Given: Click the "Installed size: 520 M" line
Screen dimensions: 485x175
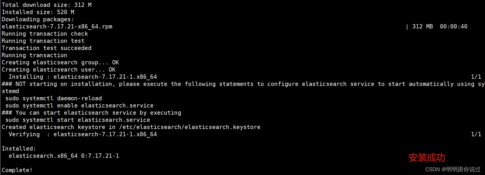Looking at the screenshot, I should click(38, 12).
